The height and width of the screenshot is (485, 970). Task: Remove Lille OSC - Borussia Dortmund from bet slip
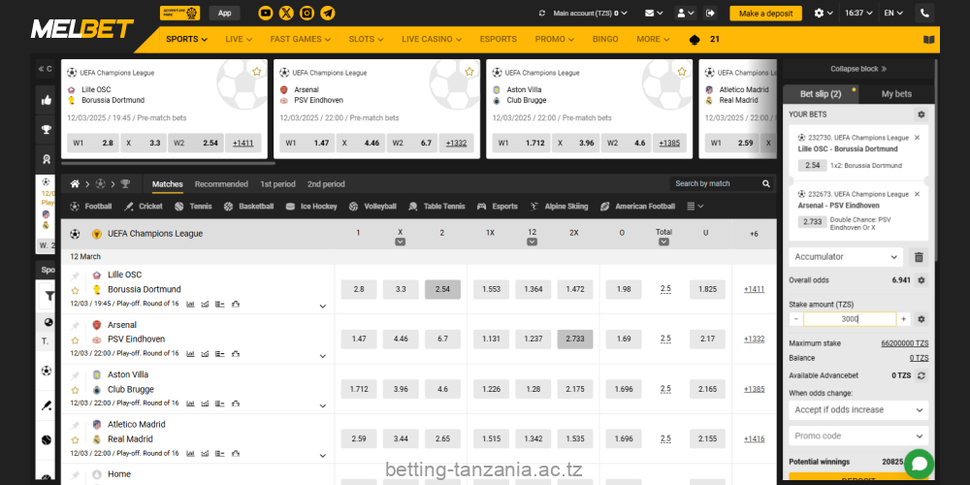coord(917,138)
